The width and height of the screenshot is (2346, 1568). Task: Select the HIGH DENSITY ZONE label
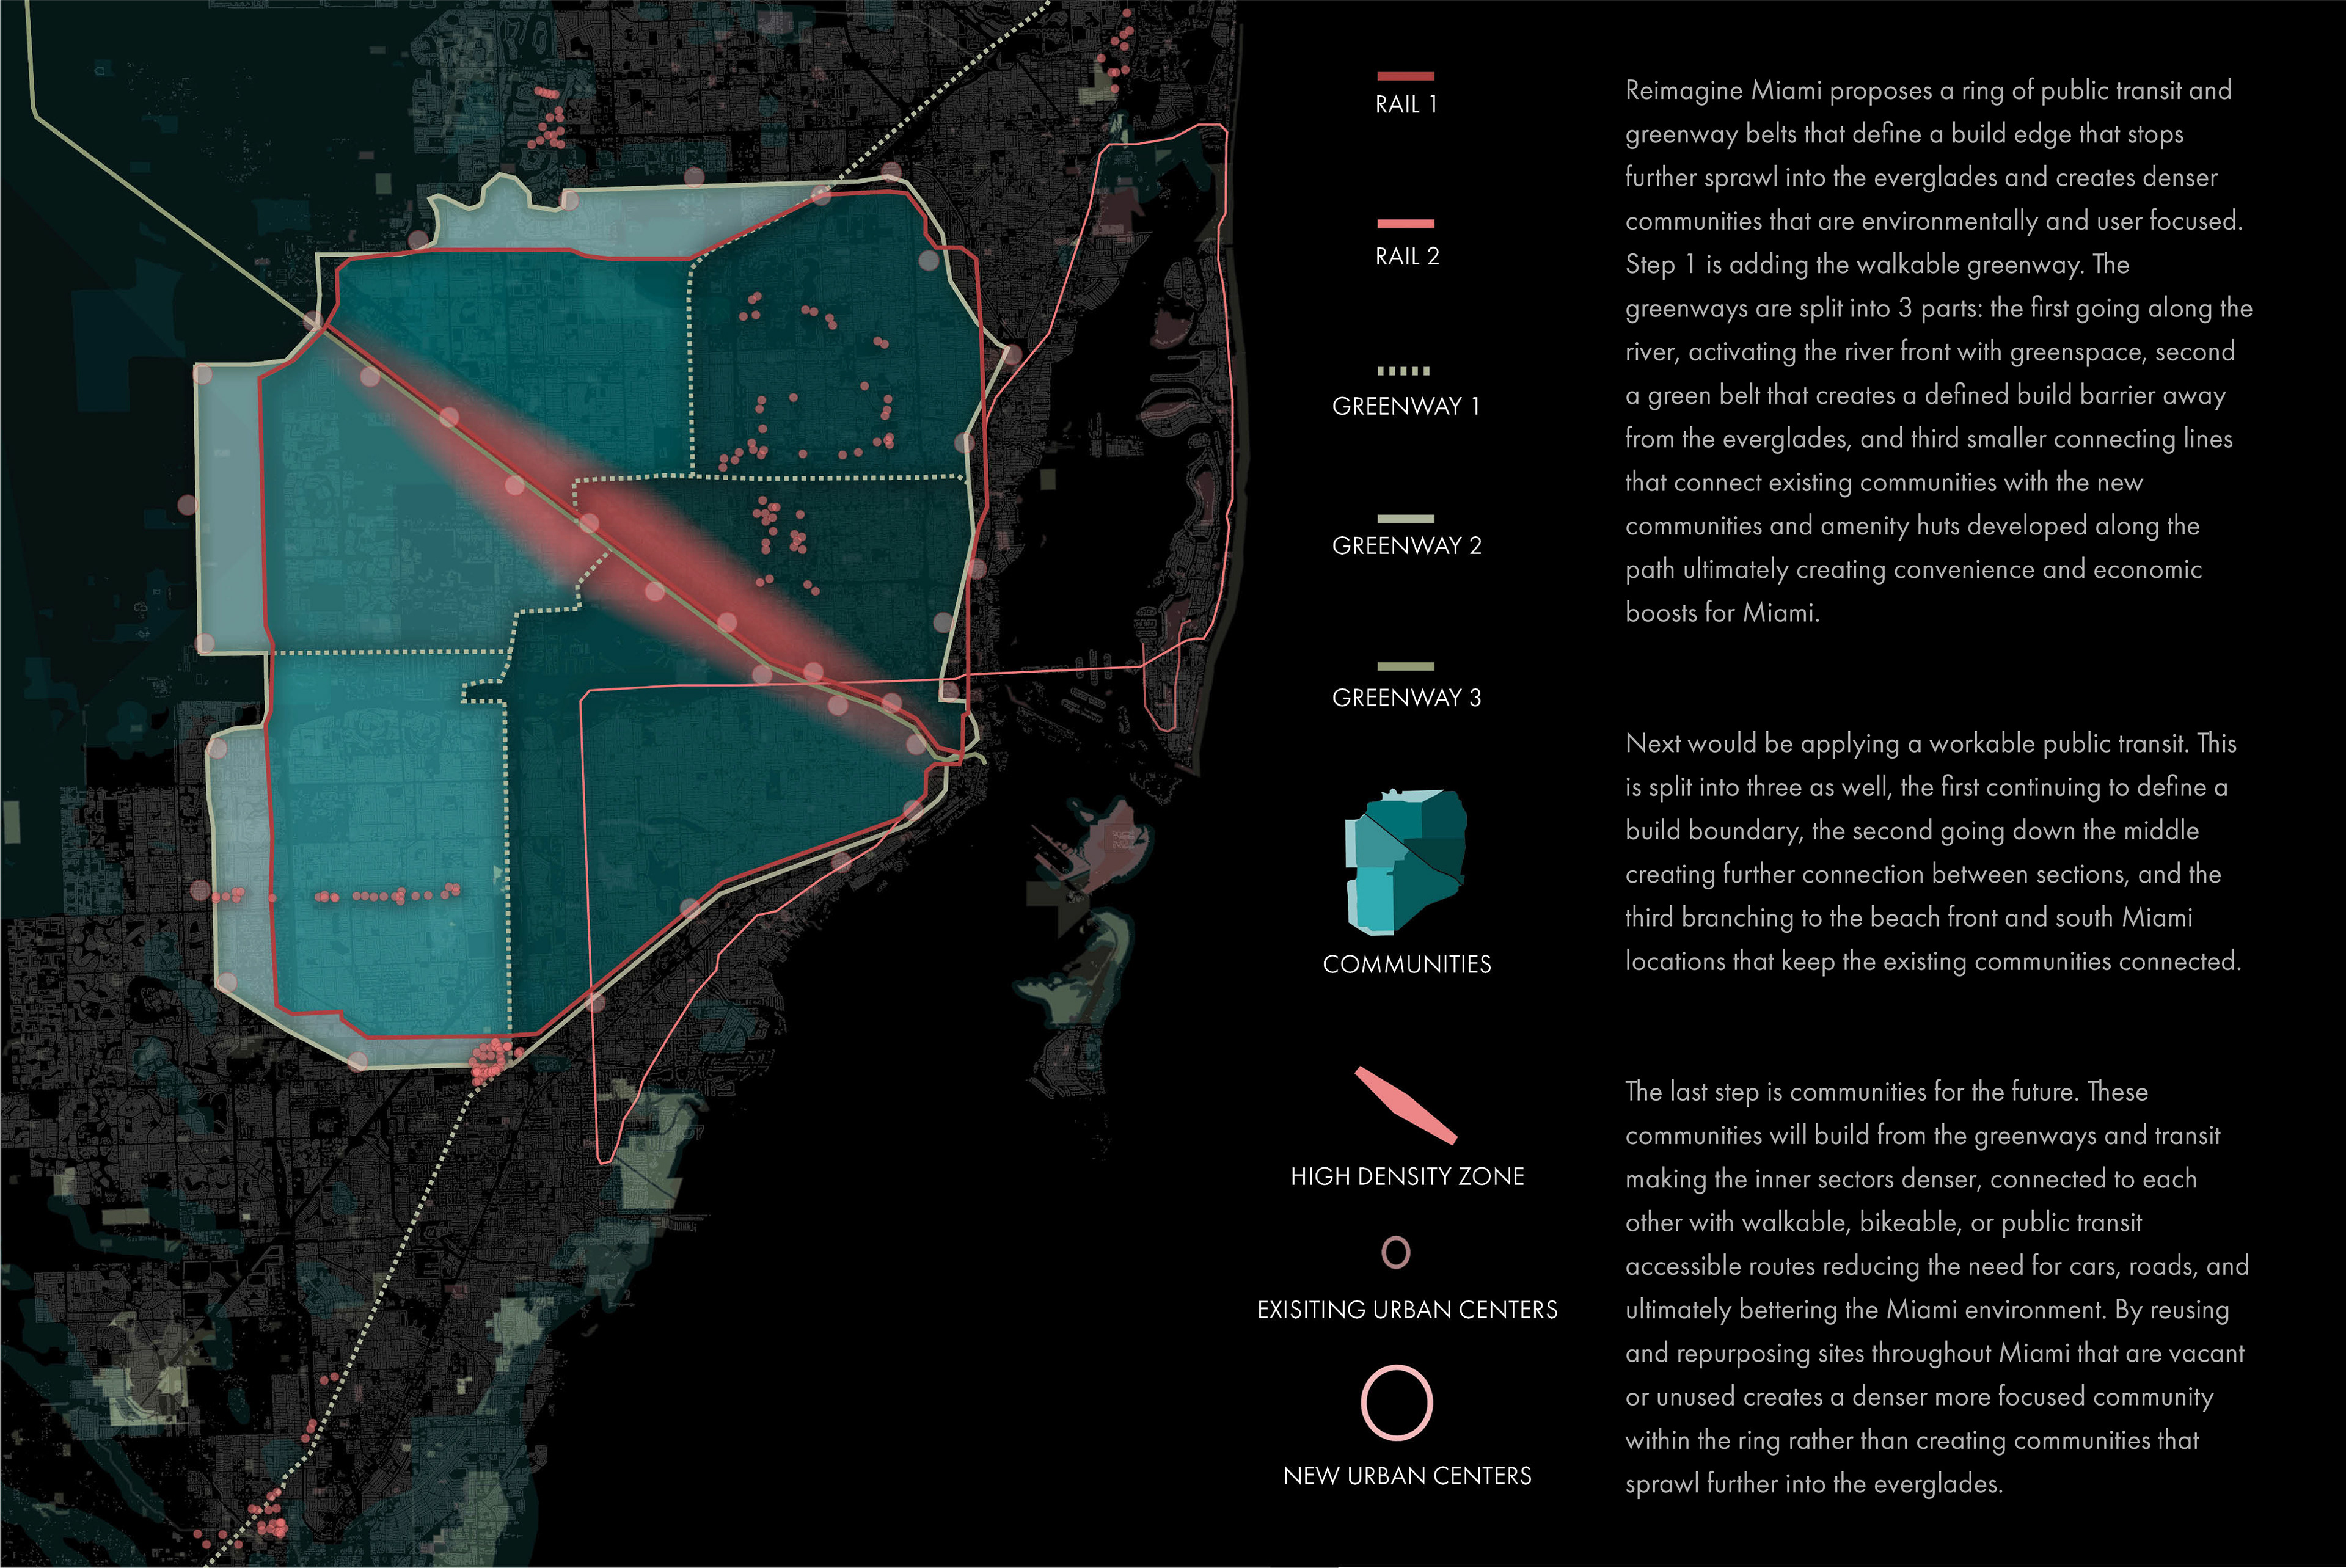coord(1407,1176)
